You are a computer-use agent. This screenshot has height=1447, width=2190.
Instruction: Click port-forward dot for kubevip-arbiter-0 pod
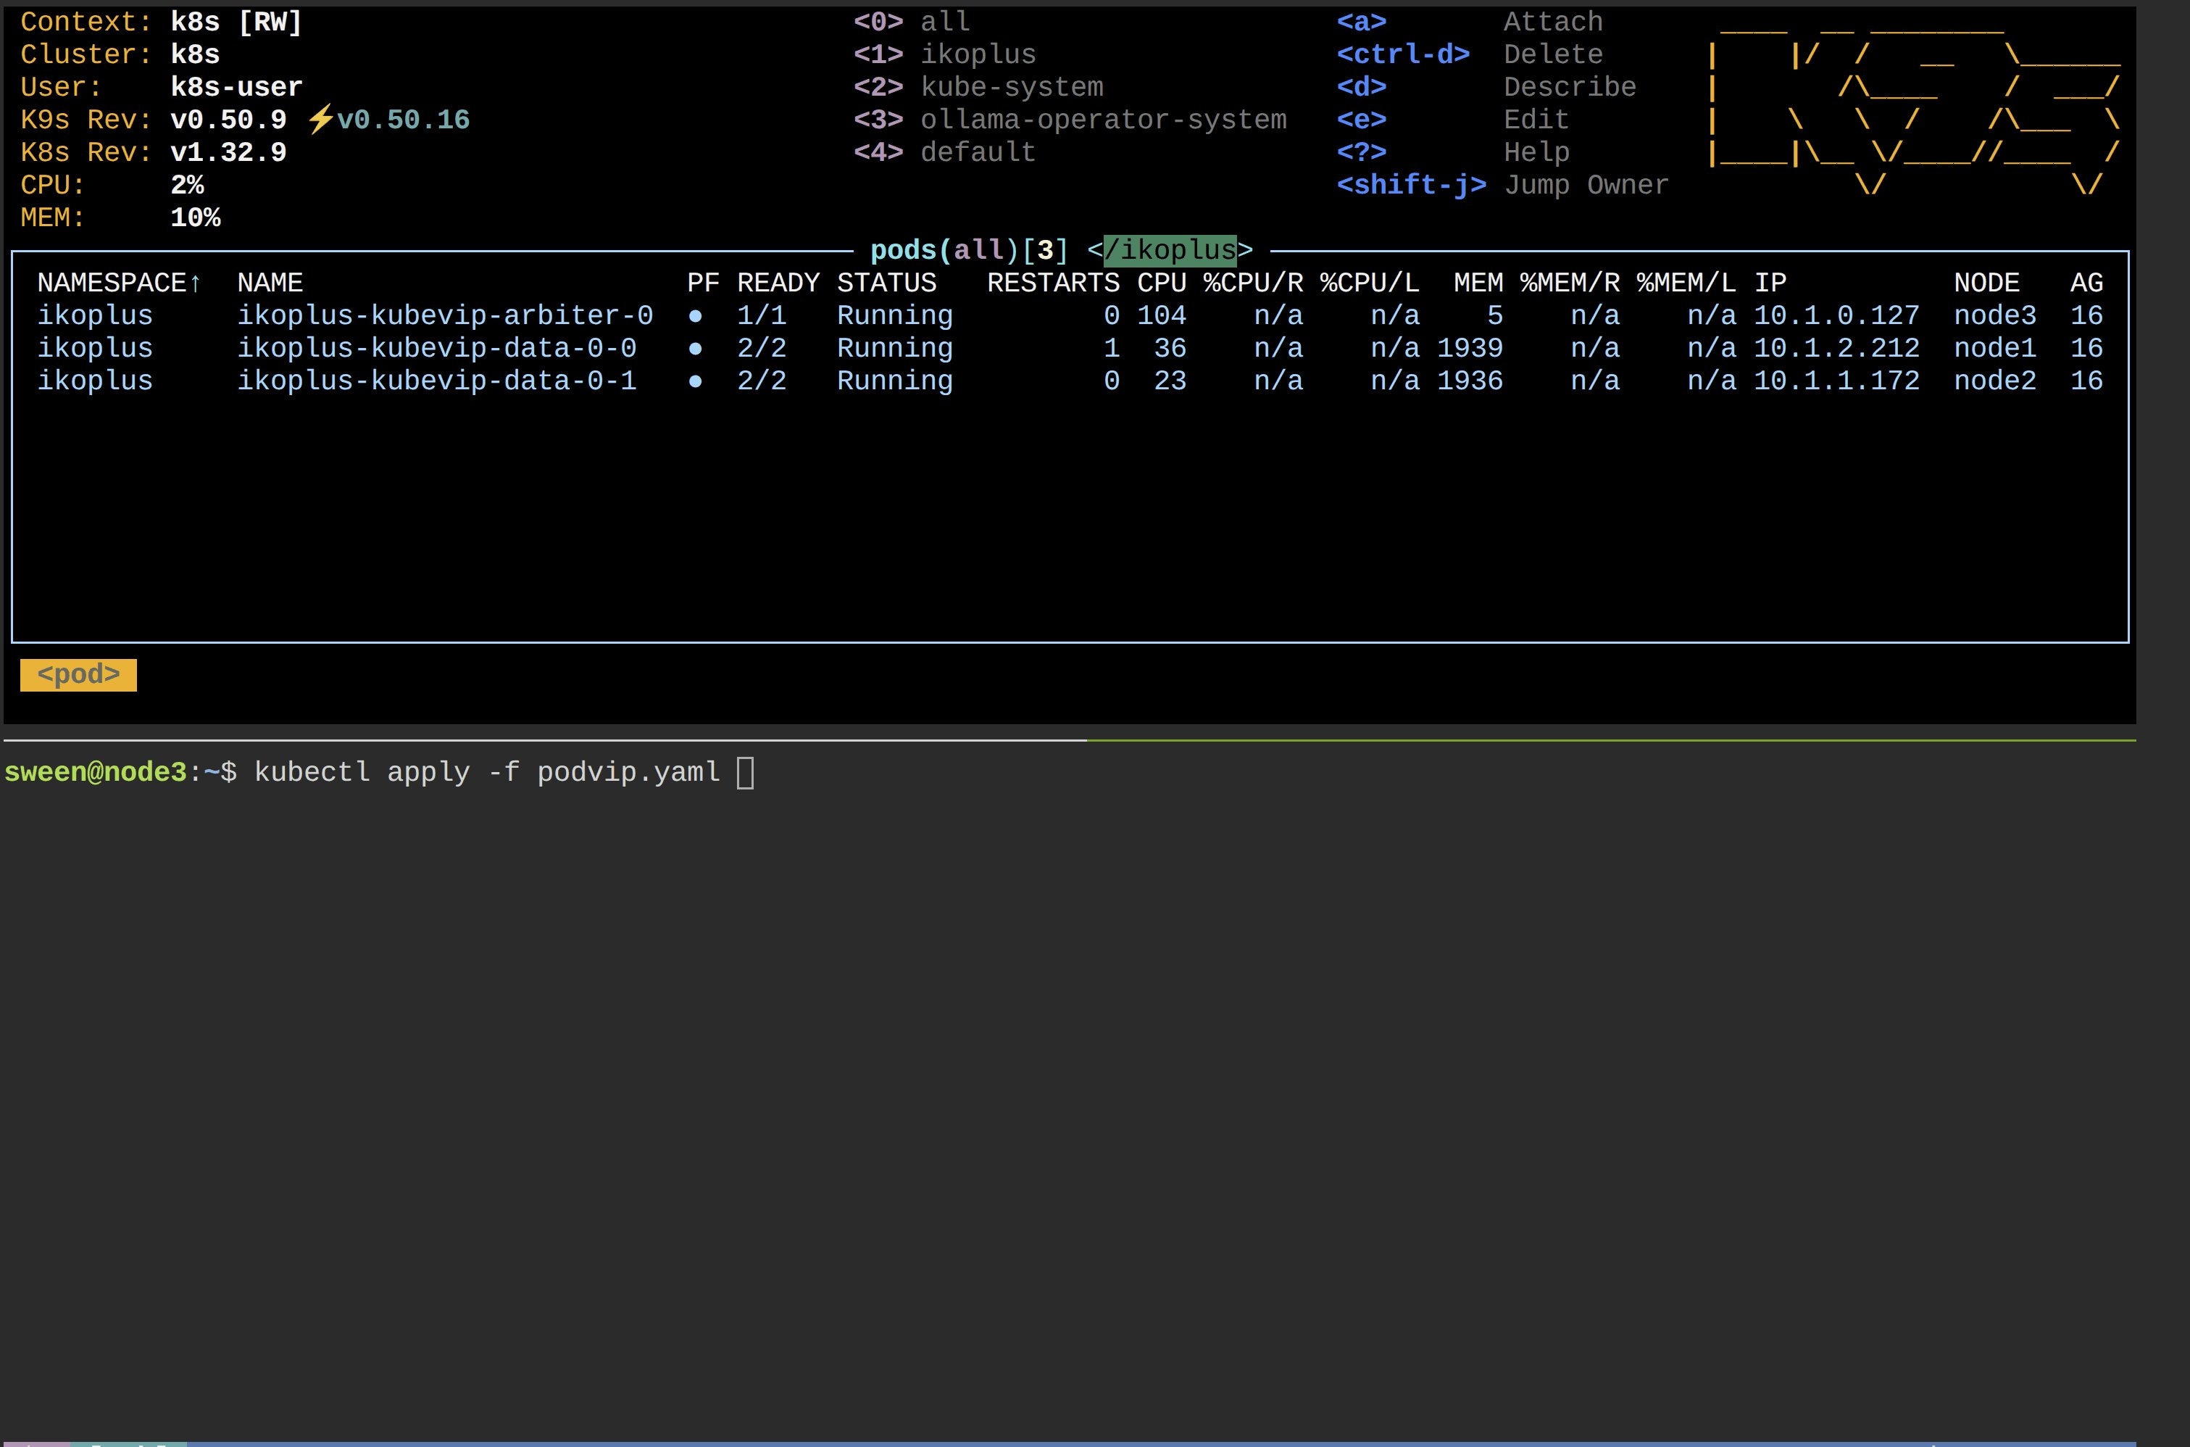click(696, 315)
